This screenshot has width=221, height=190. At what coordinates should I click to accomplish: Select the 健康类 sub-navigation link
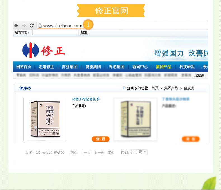[199, 75]
